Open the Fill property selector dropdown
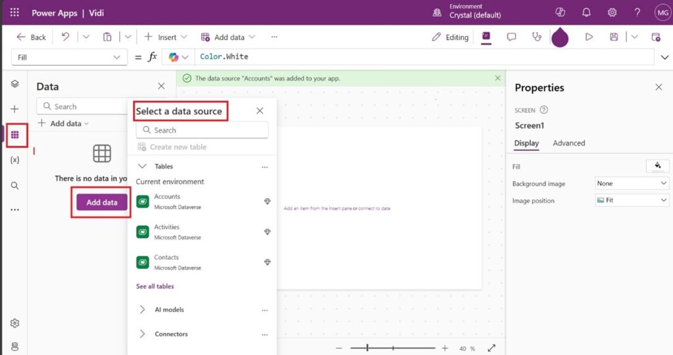 (x=69, y=58)
